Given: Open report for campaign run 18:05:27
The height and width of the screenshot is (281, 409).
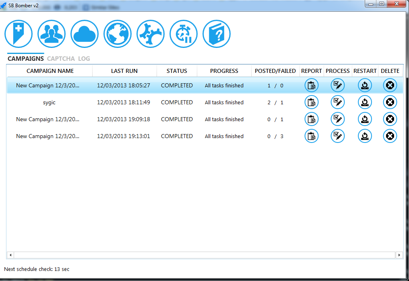Looking at the screenshot, I should click(312, 85).
